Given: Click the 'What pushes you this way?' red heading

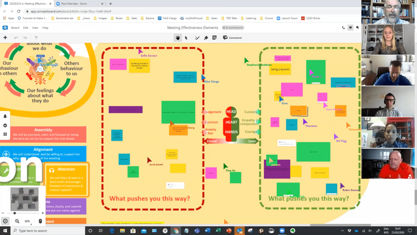Looking at the screenshot, I should coord(149,198).
